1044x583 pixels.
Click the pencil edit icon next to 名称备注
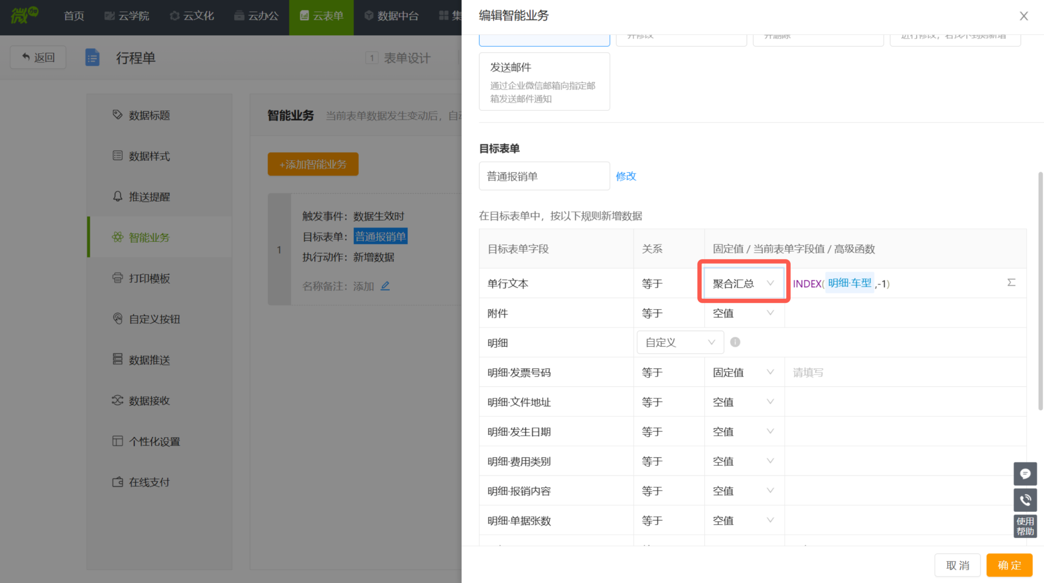(385, 286)
